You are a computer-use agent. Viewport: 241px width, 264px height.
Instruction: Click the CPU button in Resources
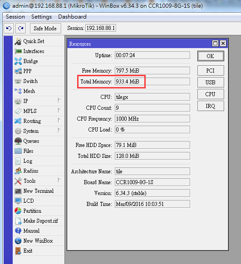211,94
